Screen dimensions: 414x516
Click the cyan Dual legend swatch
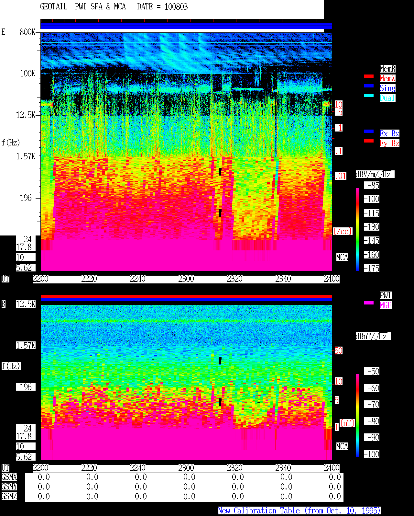pos(369,96)
